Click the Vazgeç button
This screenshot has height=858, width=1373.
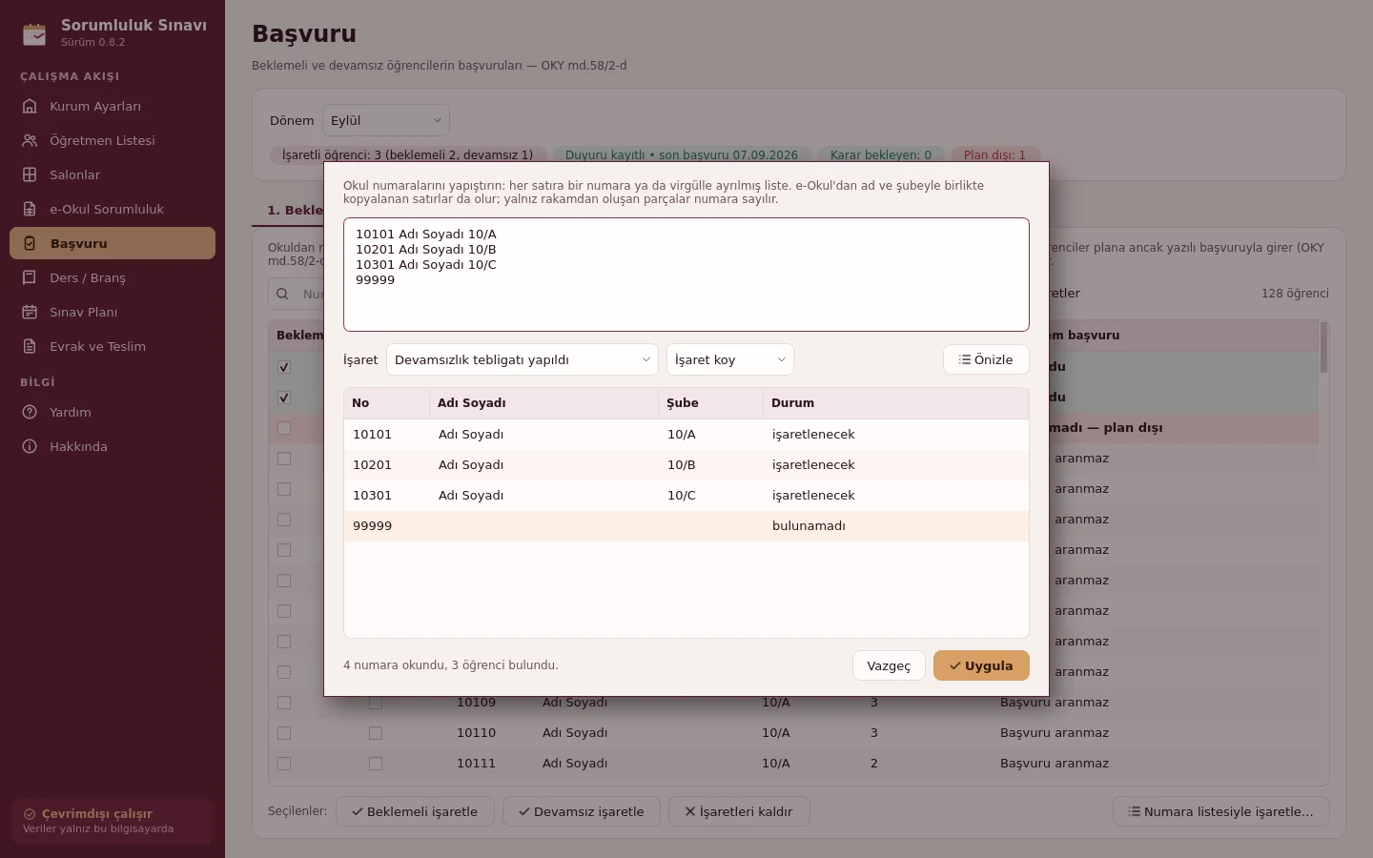click(889, 665)
